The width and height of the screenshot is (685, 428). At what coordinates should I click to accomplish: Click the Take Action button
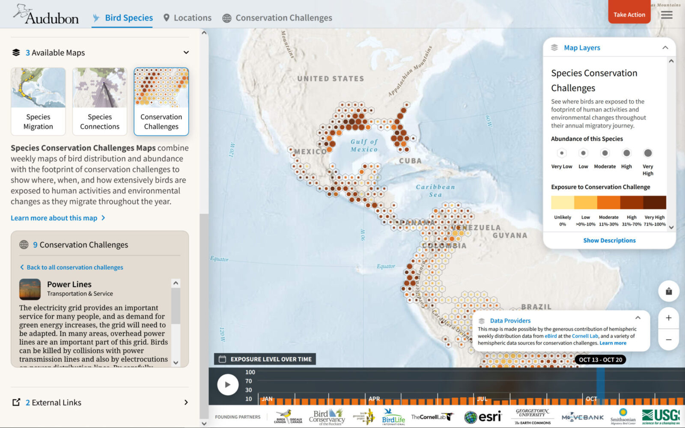click(x=629, y=14)
